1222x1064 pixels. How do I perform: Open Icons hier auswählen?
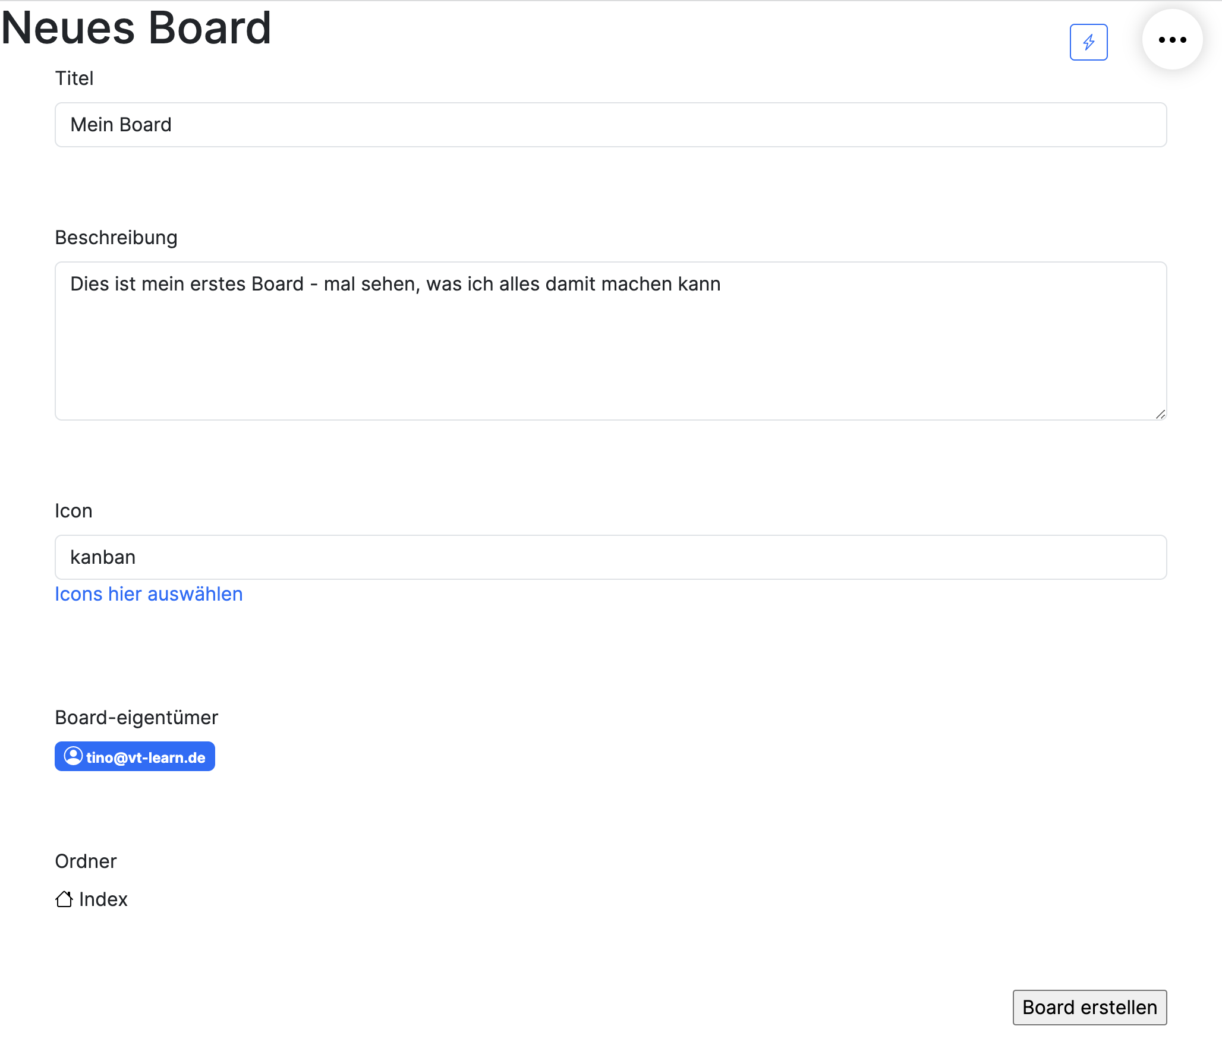tap(149, 593)
